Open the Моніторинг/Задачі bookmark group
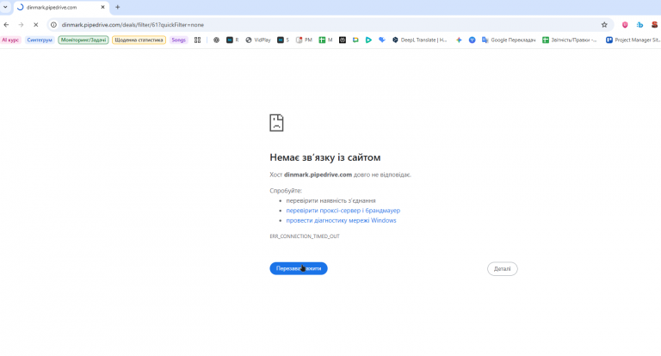The image size is (661, 356). click(x=83, y=40)
